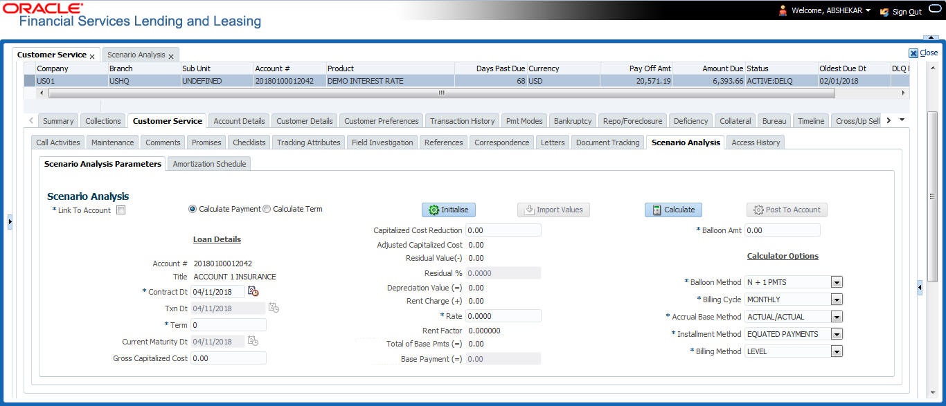Viewport: 946px width, 406px height.
Task: Click the Sign Out icon
Action: click(x=884, y=12)
